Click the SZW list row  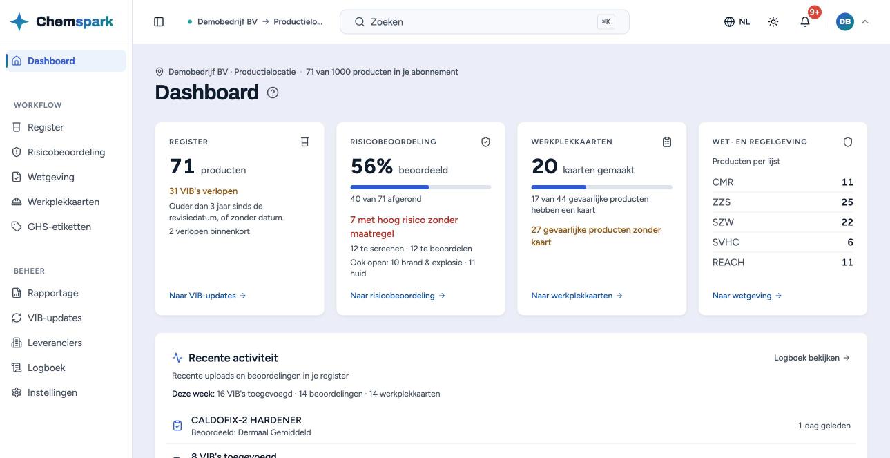[783, 222]
